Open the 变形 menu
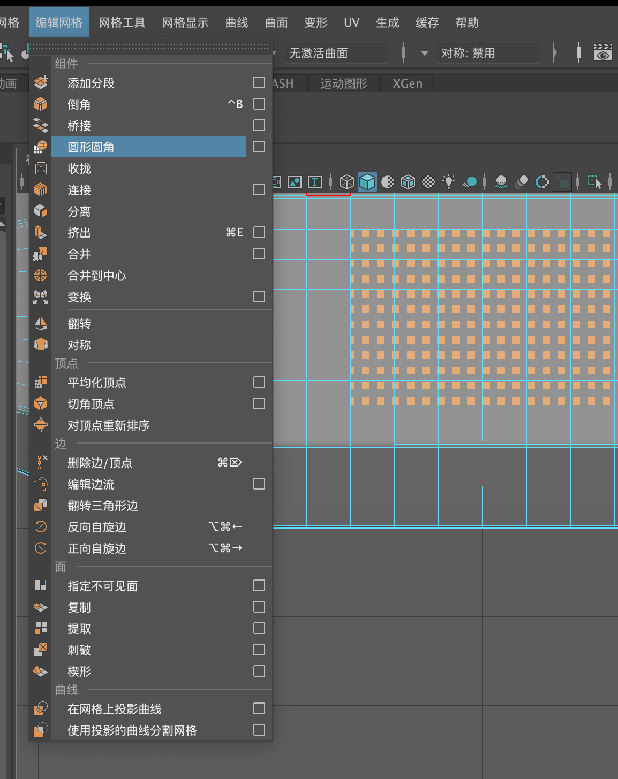 (316, 22)
